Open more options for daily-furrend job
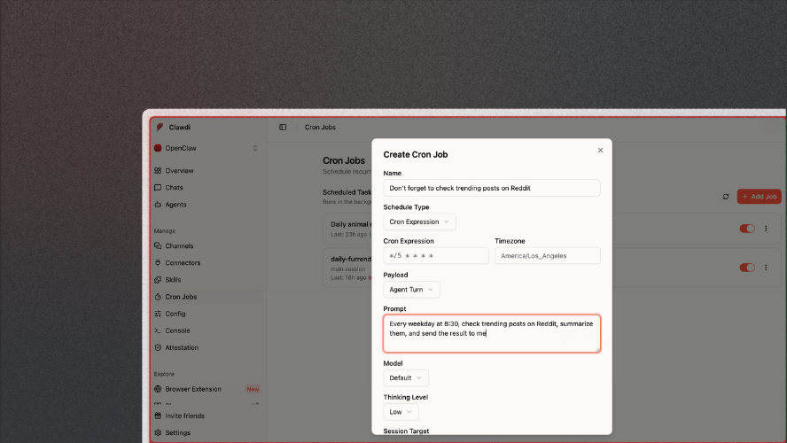 [766, 268]
